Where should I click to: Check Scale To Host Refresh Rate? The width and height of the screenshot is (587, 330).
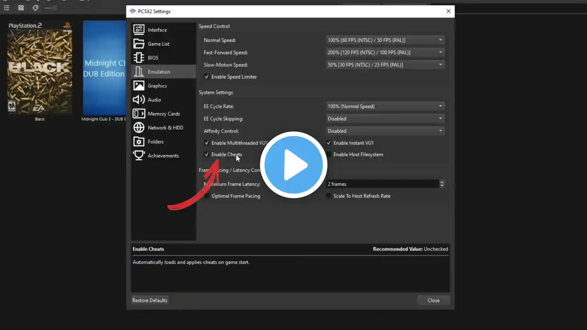pyautogui.click(x=358, y=196)
